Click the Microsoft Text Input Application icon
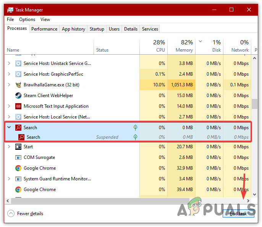 click(18, 106)
